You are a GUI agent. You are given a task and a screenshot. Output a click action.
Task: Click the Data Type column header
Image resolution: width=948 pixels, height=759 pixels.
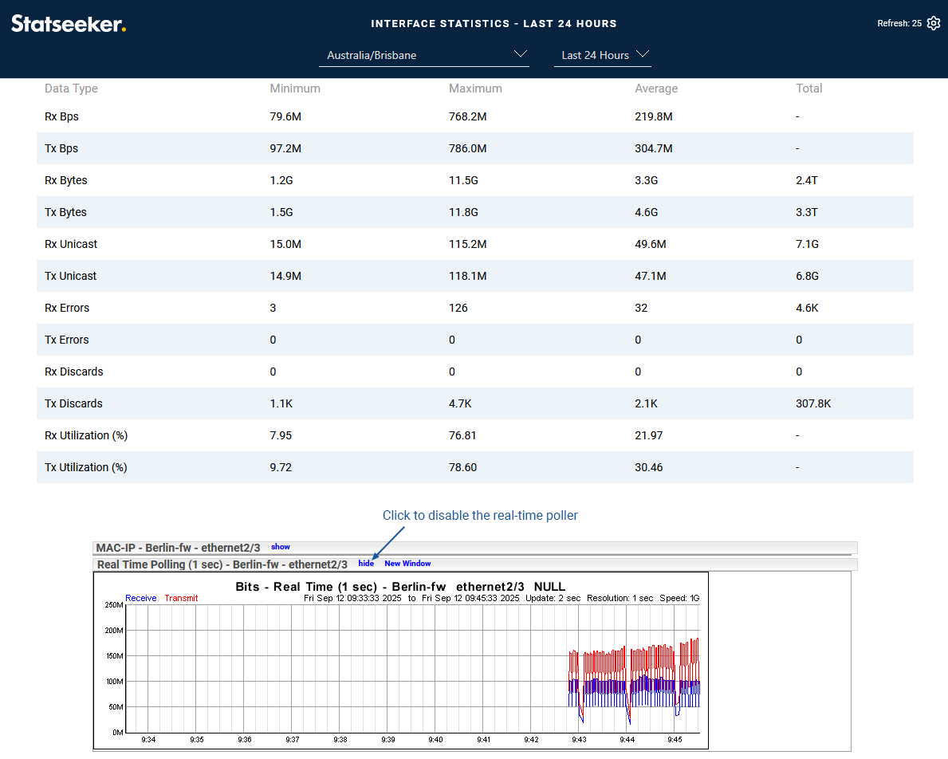tap(71, 88)
